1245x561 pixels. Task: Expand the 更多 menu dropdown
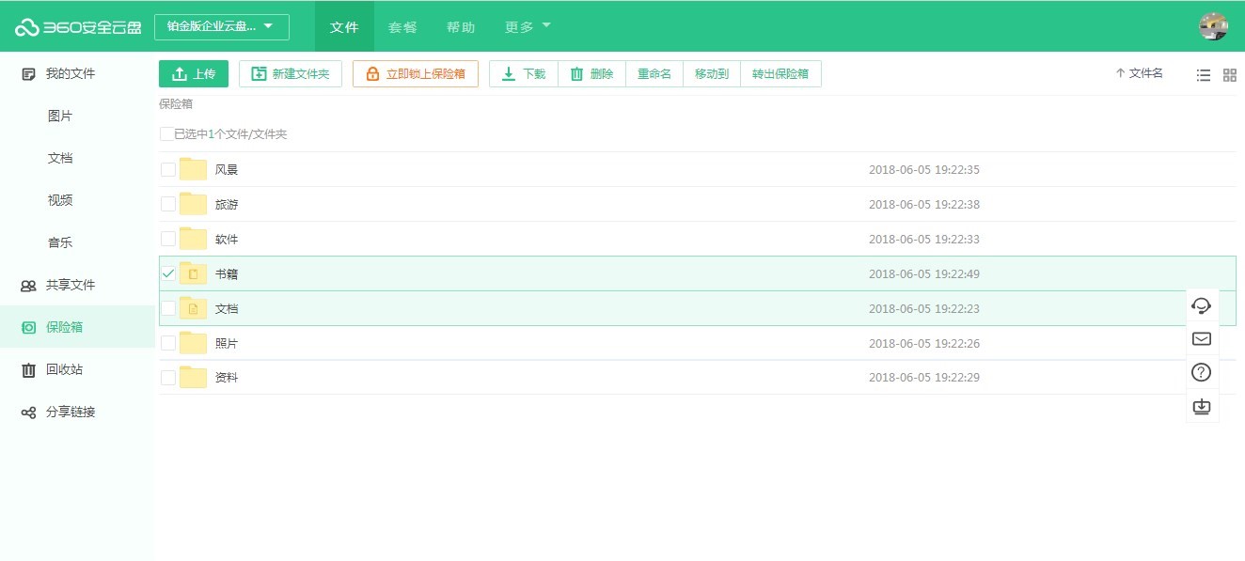click(528, 27)
